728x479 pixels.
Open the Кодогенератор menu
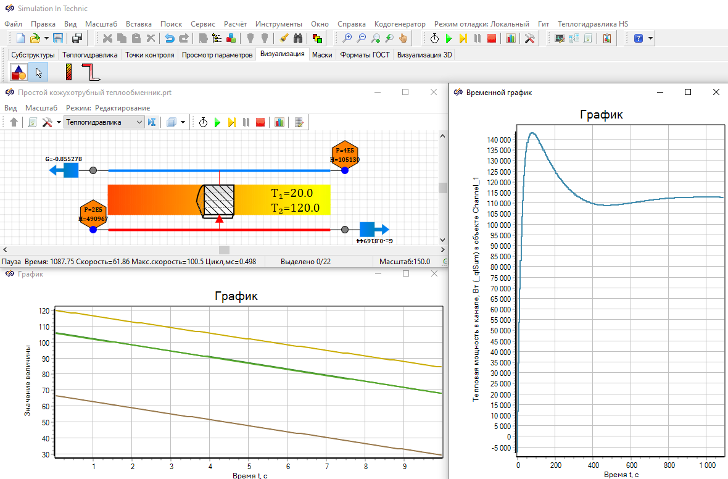pos(400,23)
